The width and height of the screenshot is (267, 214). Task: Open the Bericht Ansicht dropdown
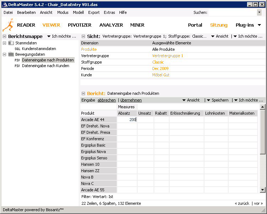click(x=191, y=100)
